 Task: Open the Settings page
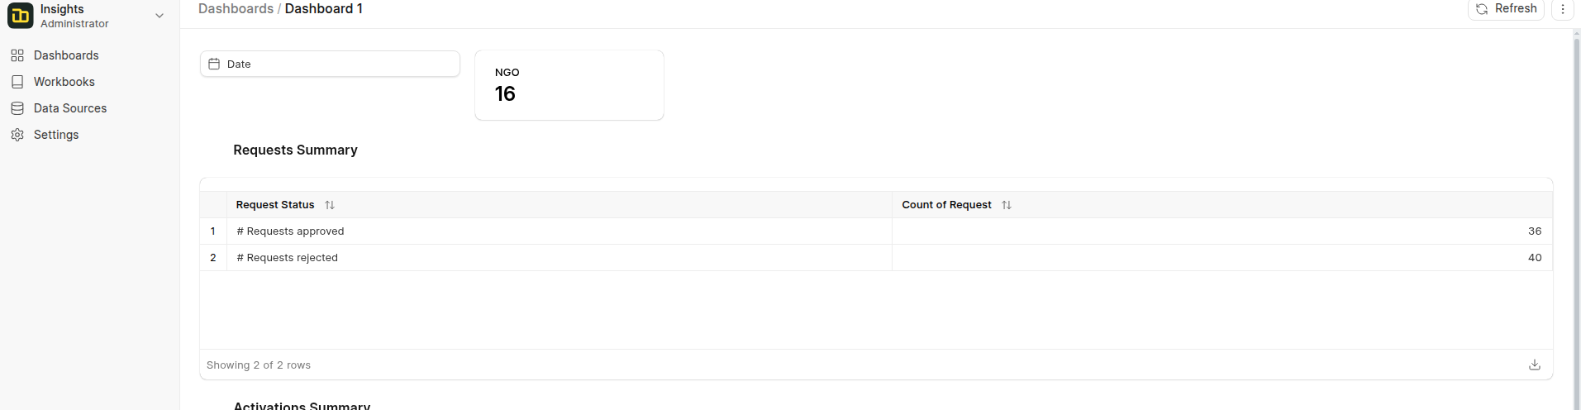[56, 135]
